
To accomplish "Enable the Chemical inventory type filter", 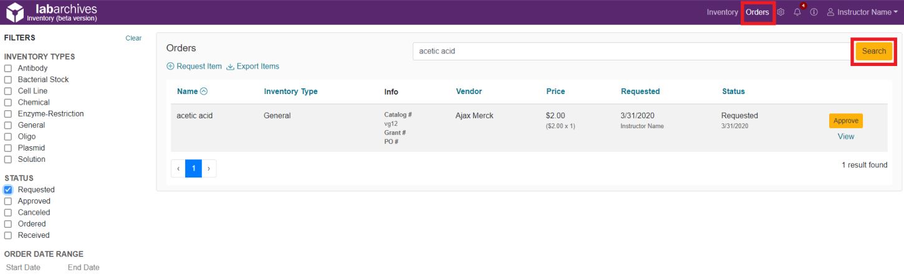I will pyautogui.click(x=8, y=103).
